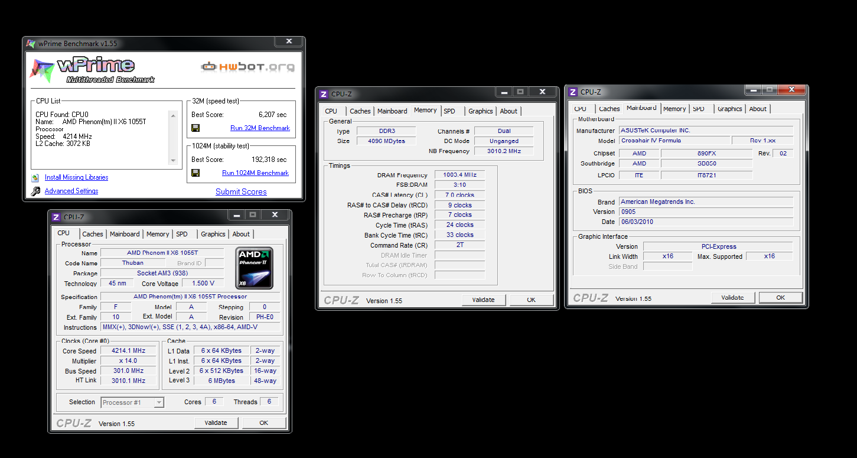Click wrench icon beside Advanced Settings
The height and width of the screenshot is (458, 857).
tap(35, 191)
